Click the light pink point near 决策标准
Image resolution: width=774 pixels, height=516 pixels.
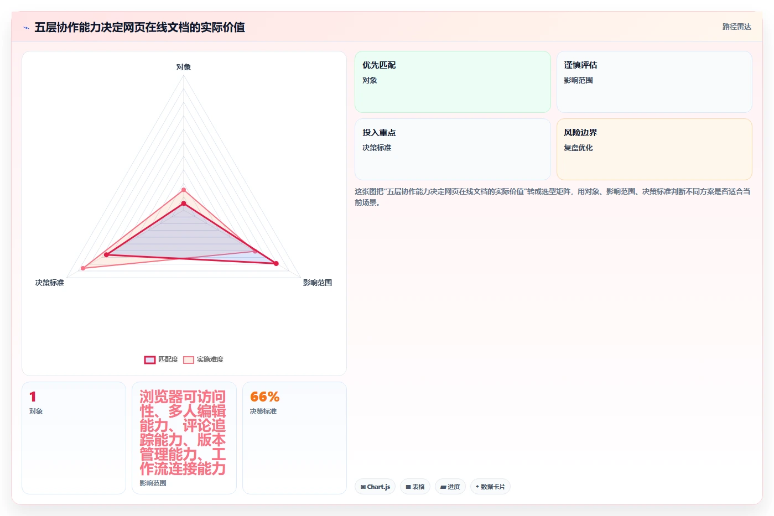click(83, 268)
